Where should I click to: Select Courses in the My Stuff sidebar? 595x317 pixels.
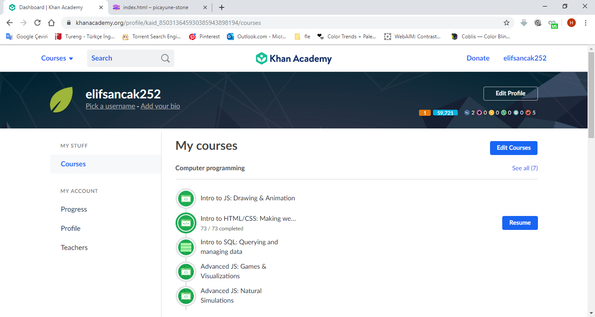(x=105, y=164)
